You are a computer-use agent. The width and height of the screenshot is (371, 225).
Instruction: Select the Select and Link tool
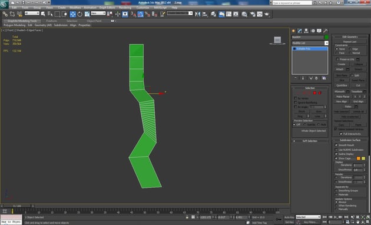click(x=5, y=14)
